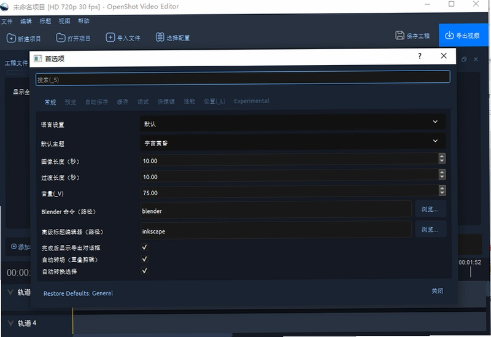Switch to the 调试 debug tab

click(x=143, y=101)
